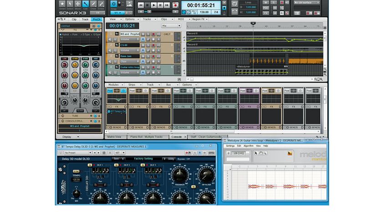Close the Console tab
This screenshot has height=218, width=387.
185,137
